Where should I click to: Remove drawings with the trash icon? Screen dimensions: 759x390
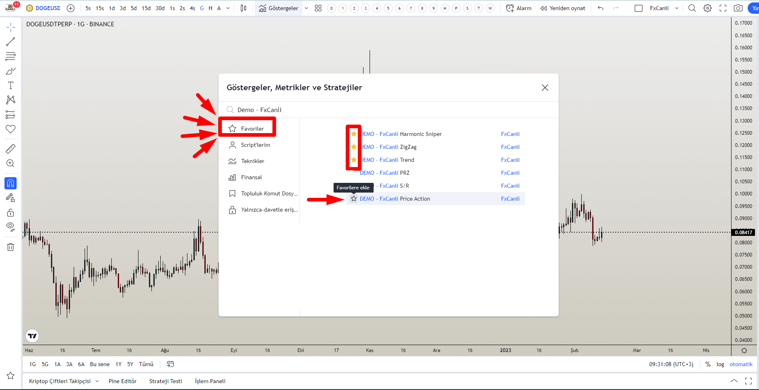pos(11,247)
